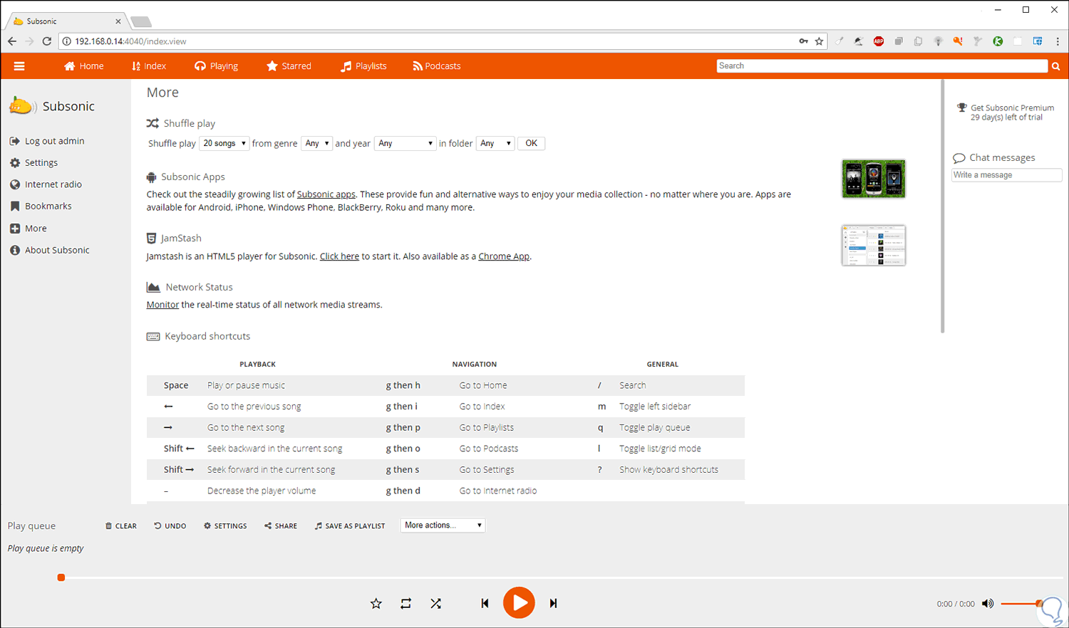The height and width of the screenshot is (628, 1069).
Task: Click the chat bubble icon
Action: (959, 158)
